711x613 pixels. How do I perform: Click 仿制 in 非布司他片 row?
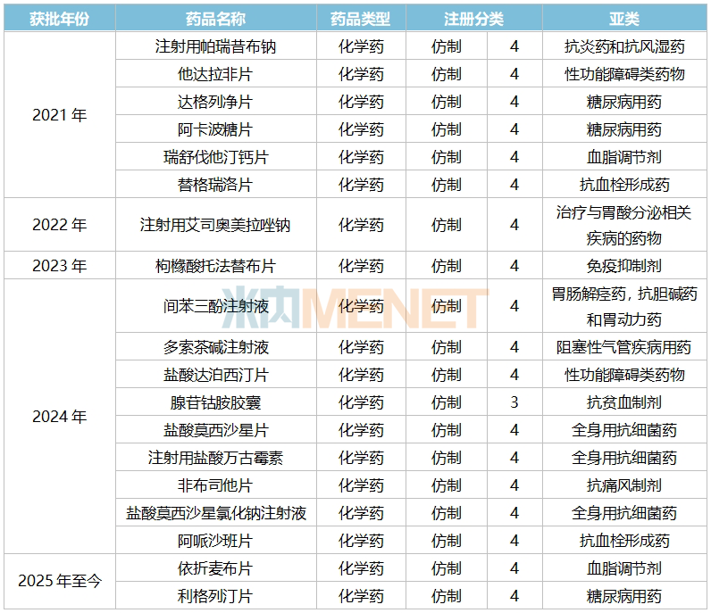[447, 485]
